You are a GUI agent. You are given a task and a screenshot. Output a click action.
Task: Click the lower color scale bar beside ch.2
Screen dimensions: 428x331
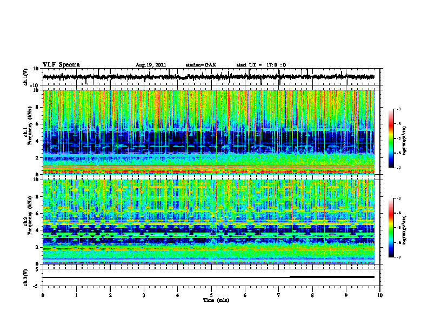coord(391,228)
